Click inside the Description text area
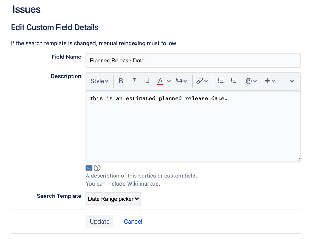 click(x=193, y=127)
